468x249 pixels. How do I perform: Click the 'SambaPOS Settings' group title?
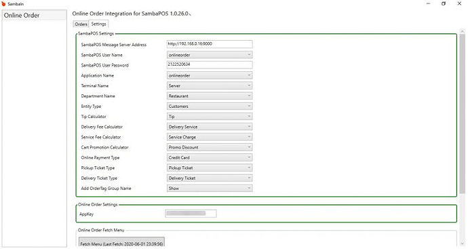96,33
